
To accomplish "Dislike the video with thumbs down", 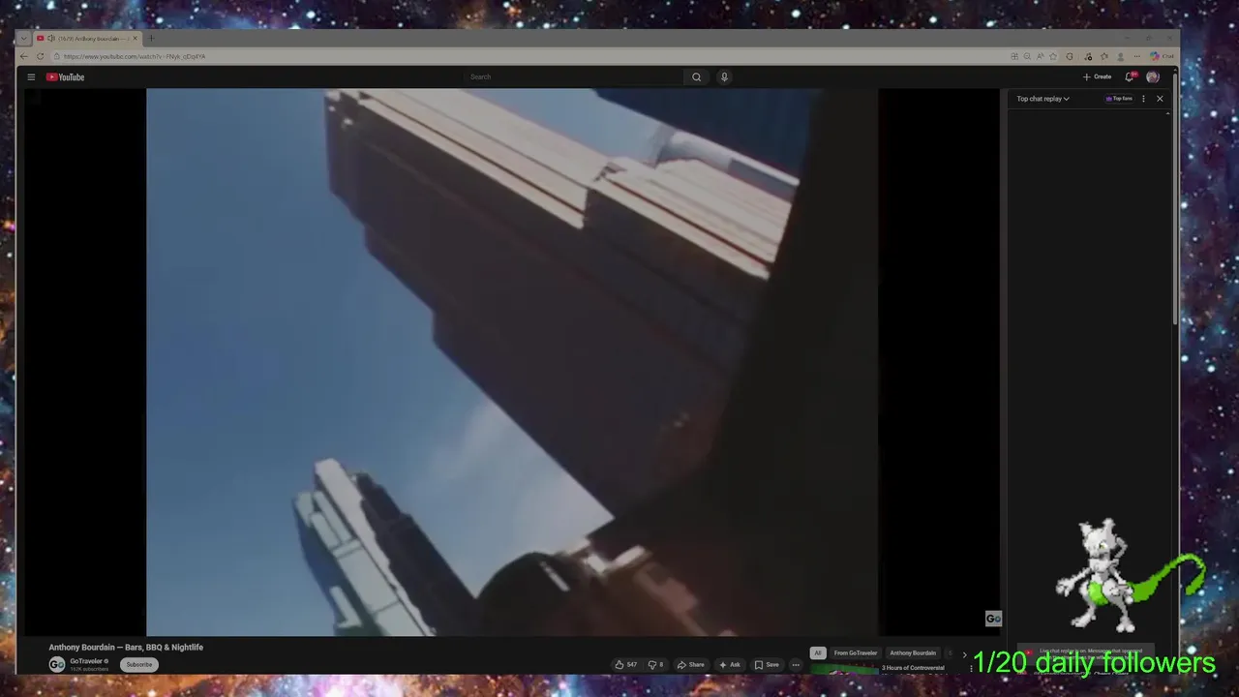I will tap(655, 665).
